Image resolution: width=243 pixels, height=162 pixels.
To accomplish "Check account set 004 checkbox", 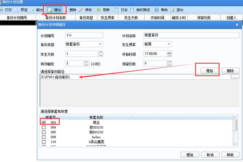I will (x=44, y=127).
